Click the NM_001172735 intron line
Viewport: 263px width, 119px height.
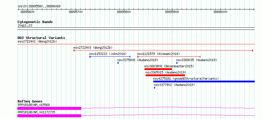point(168,115)
